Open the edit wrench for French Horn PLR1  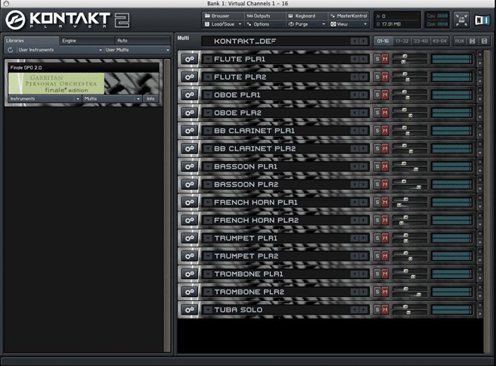pyautogui.click(x=190, y=203)
